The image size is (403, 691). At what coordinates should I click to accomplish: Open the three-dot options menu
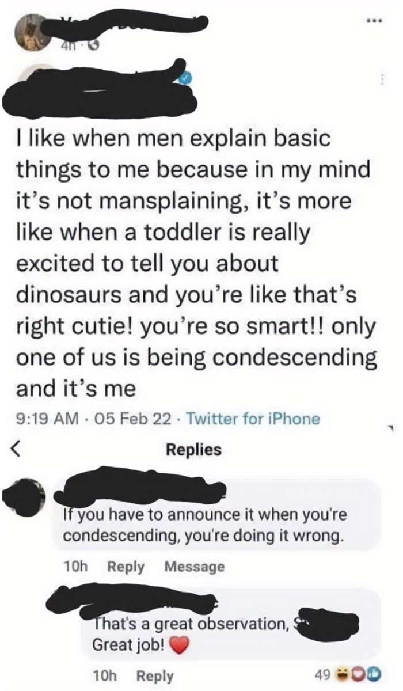[375, 20]
